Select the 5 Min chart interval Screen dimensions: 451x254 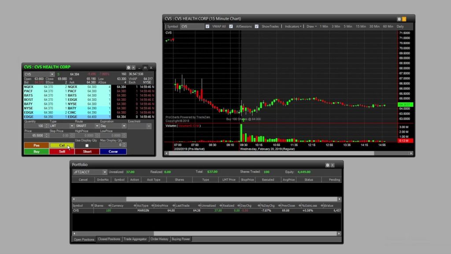pos(347,26)
